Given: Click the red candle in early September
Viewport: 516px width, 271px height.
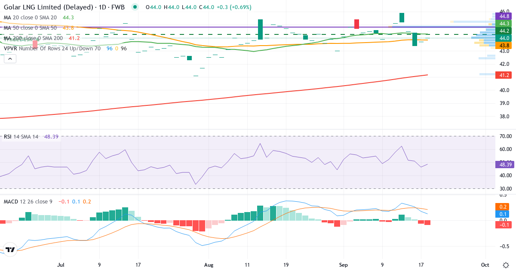Looking at the screenshot, I should point(356,24).
